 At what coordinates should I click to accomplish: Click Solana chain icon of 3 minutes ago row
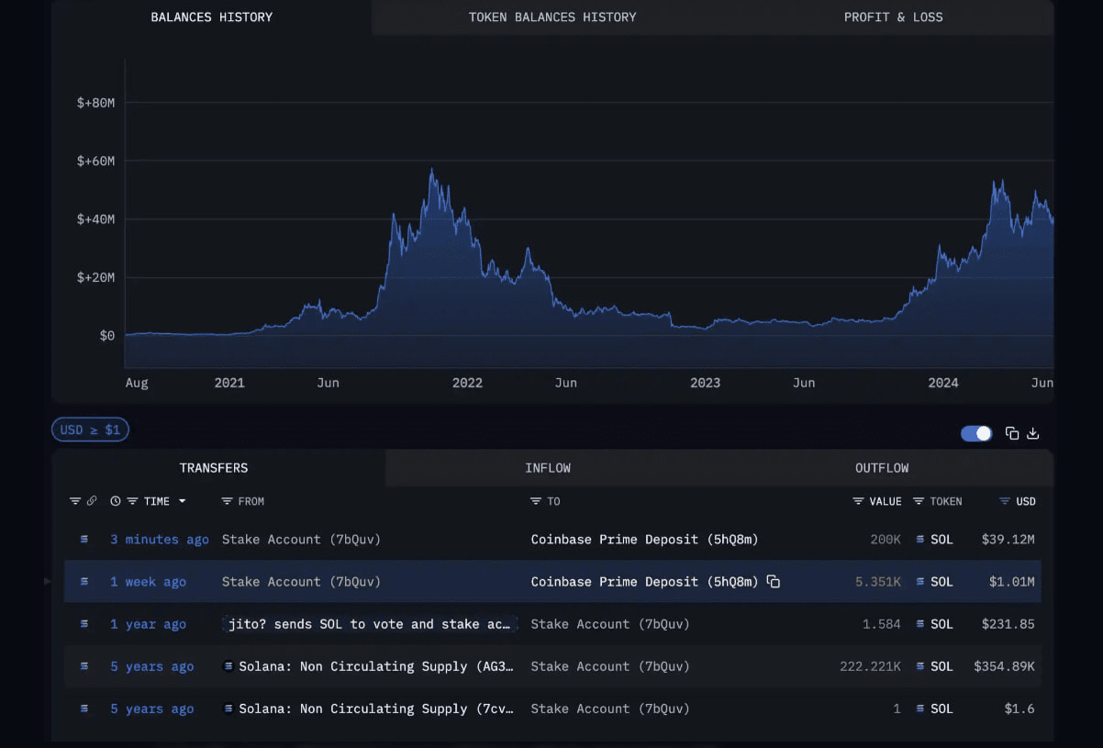[84, 540]
